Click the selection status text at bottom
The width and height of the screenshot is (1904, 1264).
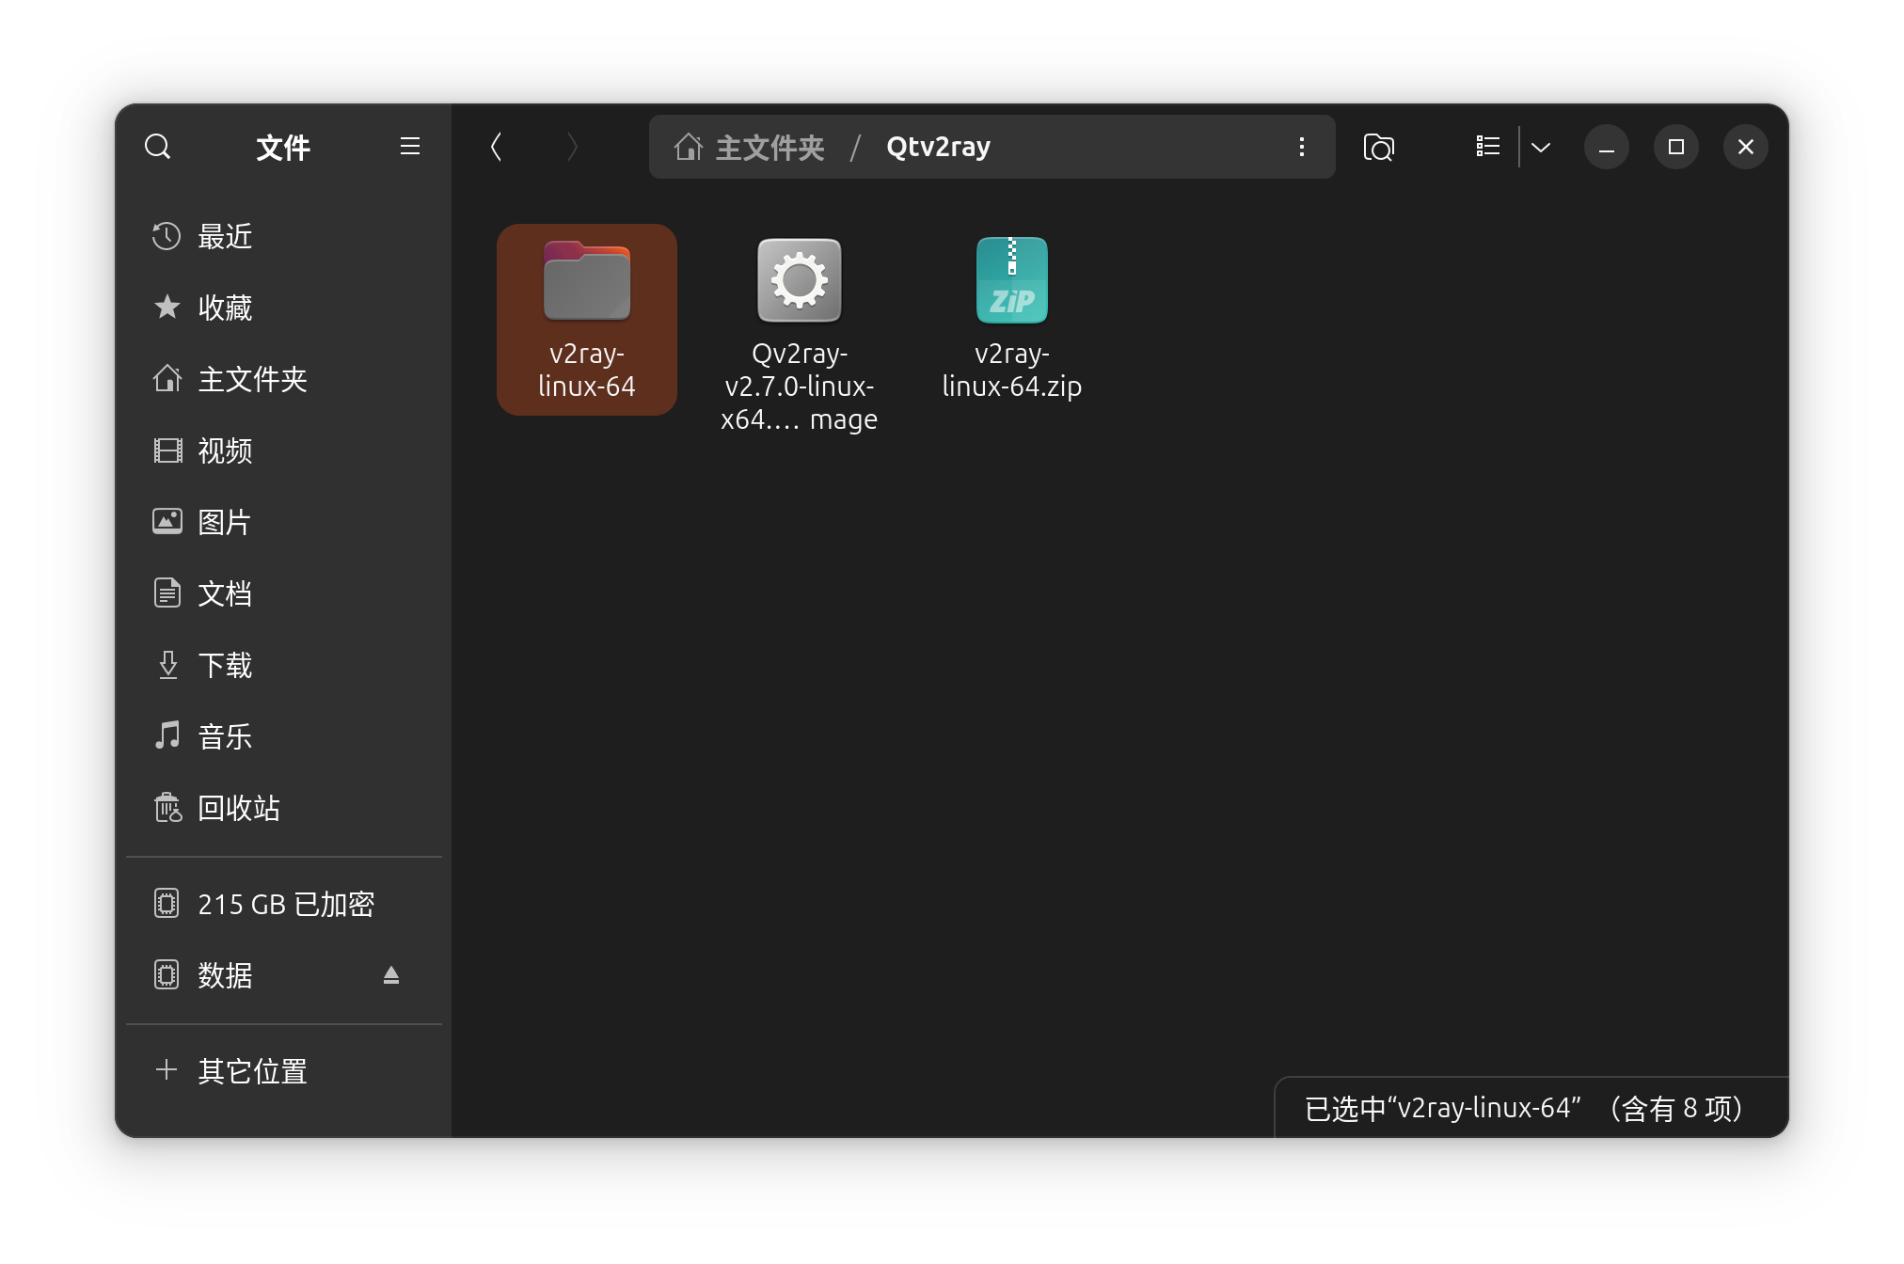click(x=1525, y=1109)
